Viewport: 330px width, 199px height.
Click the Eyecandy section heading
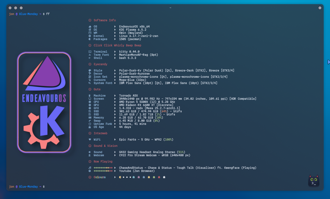[x=101, y=64]
